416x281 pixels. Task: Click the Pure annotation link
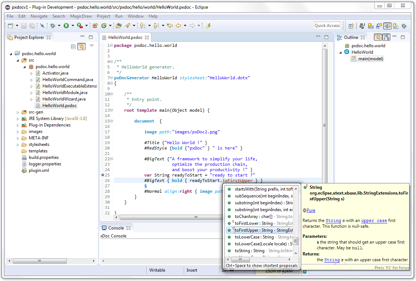click(x=311, y=210)
